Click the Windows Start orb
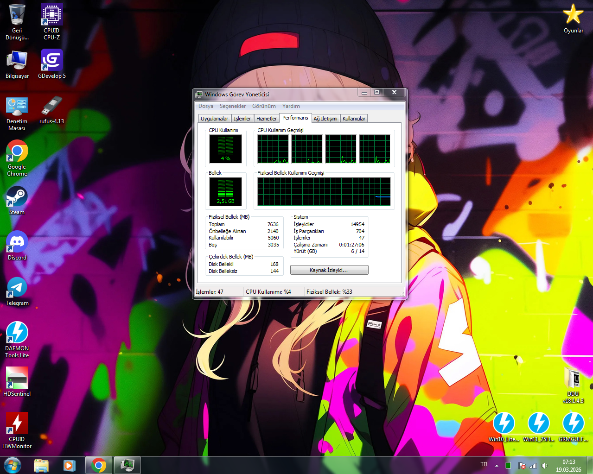Viewport: 593px width, 474px height. (13, 465)
